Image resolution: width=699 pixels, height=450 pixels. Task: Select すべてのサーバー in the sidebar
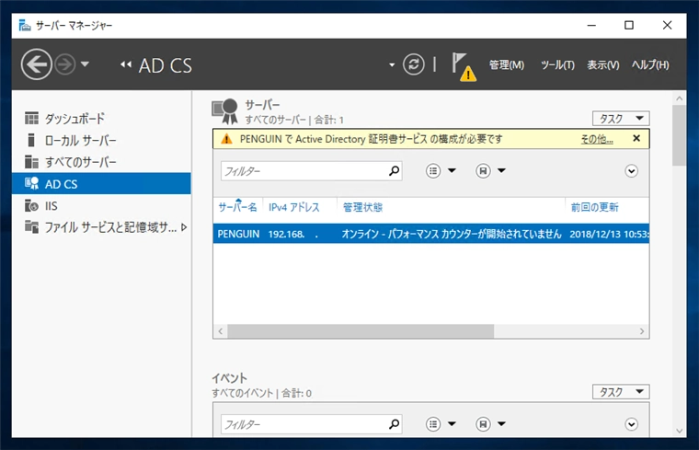[x=102, y=162]
